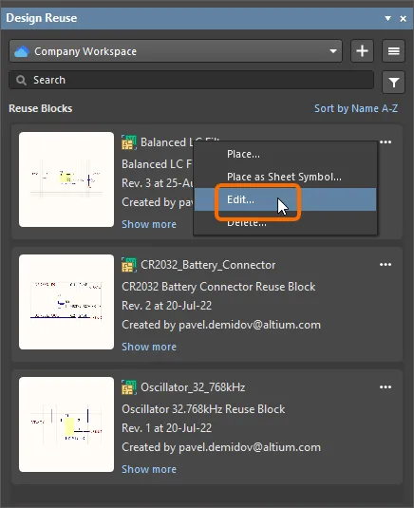Open the CR2032_Battery_Connector ellipsis menu
The height and width of the screenshot is (508, 414).
(x=386, y=265)
